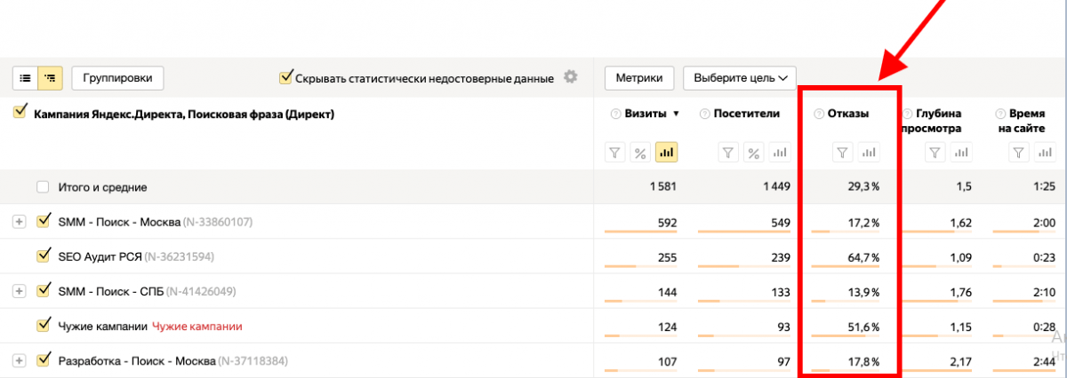
Task: Expand the 'SMM - Поиск - Москва' row
Action: pyautogui.click(x=19, y=222)
